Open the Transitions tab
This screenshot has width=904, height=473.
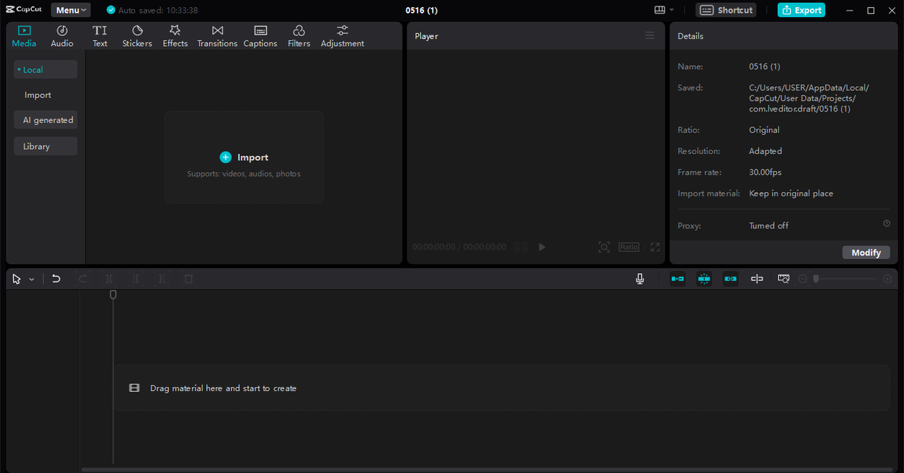pos(218,36)
